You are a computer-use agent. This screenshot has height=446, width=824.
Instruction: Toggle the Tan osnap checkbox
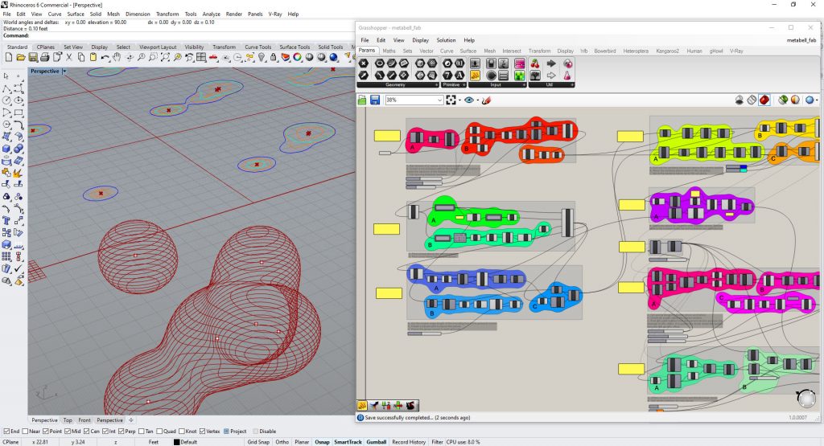pos(142,432)
